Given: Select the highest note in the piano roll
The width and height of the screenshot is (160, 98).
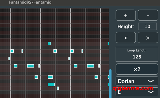Looking at the screenshot, I should (x=49, y=44).
